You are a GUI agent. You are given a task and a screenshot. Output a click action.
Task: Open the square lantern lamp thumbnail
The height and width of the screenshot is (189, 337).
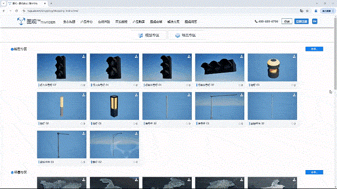point(114,106)
